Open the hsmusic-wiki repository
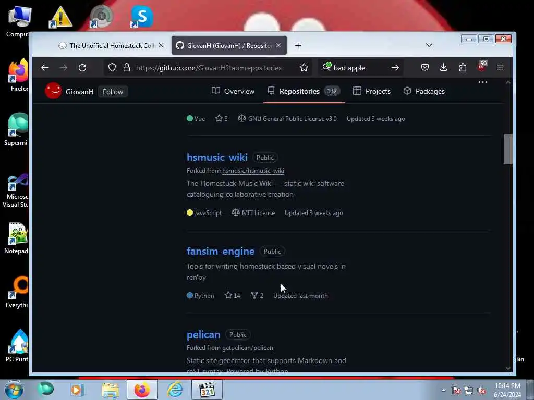Viewport: 534px width, 400px height. tap(217, 157)
